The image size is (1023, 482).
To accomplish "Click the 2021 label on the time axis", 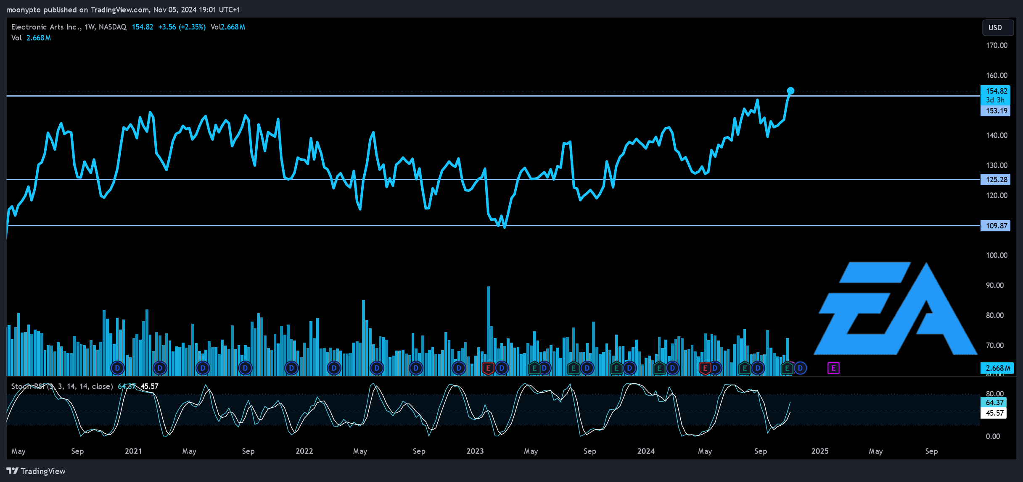I will click(133, 451).
